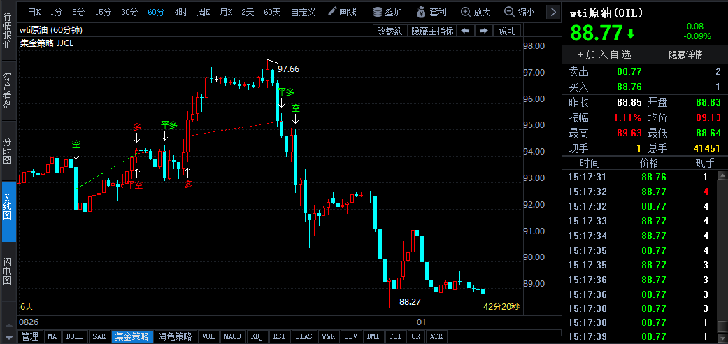Click 管理 indicator manager
Screen dimensions: 728x344
(30, 336)
